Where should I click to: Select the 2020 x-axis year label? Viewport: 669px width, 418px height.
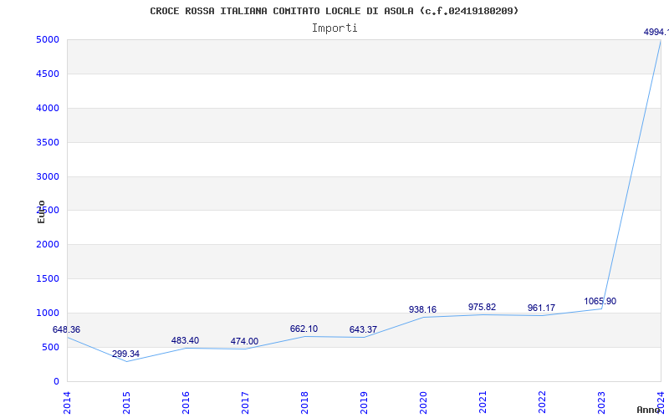point(423,401)
